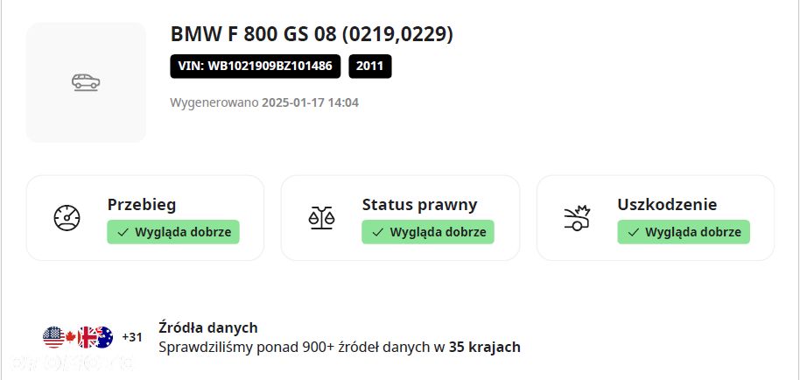Click Wygląda dobrze badge under Przebieg
The height and width of the screenshot is (380, 800).
(x=173, y=232)
